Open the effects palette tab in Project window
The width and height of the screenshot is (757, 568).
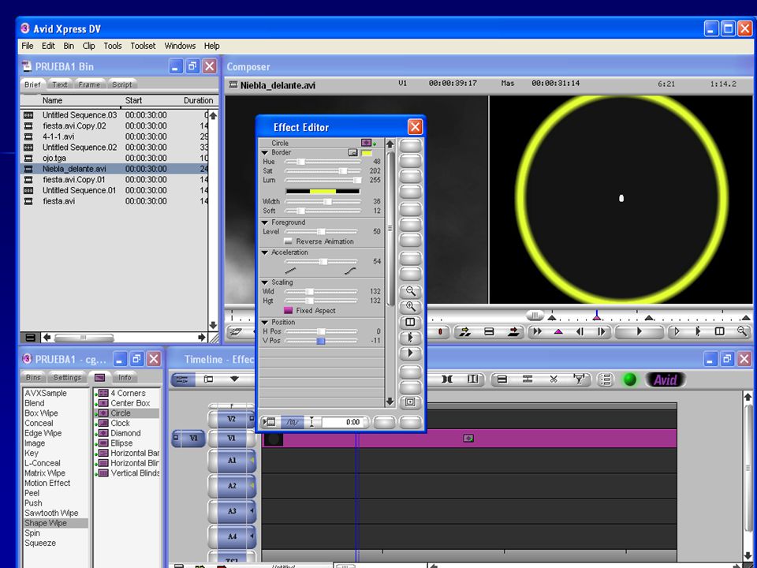[100, 378]
